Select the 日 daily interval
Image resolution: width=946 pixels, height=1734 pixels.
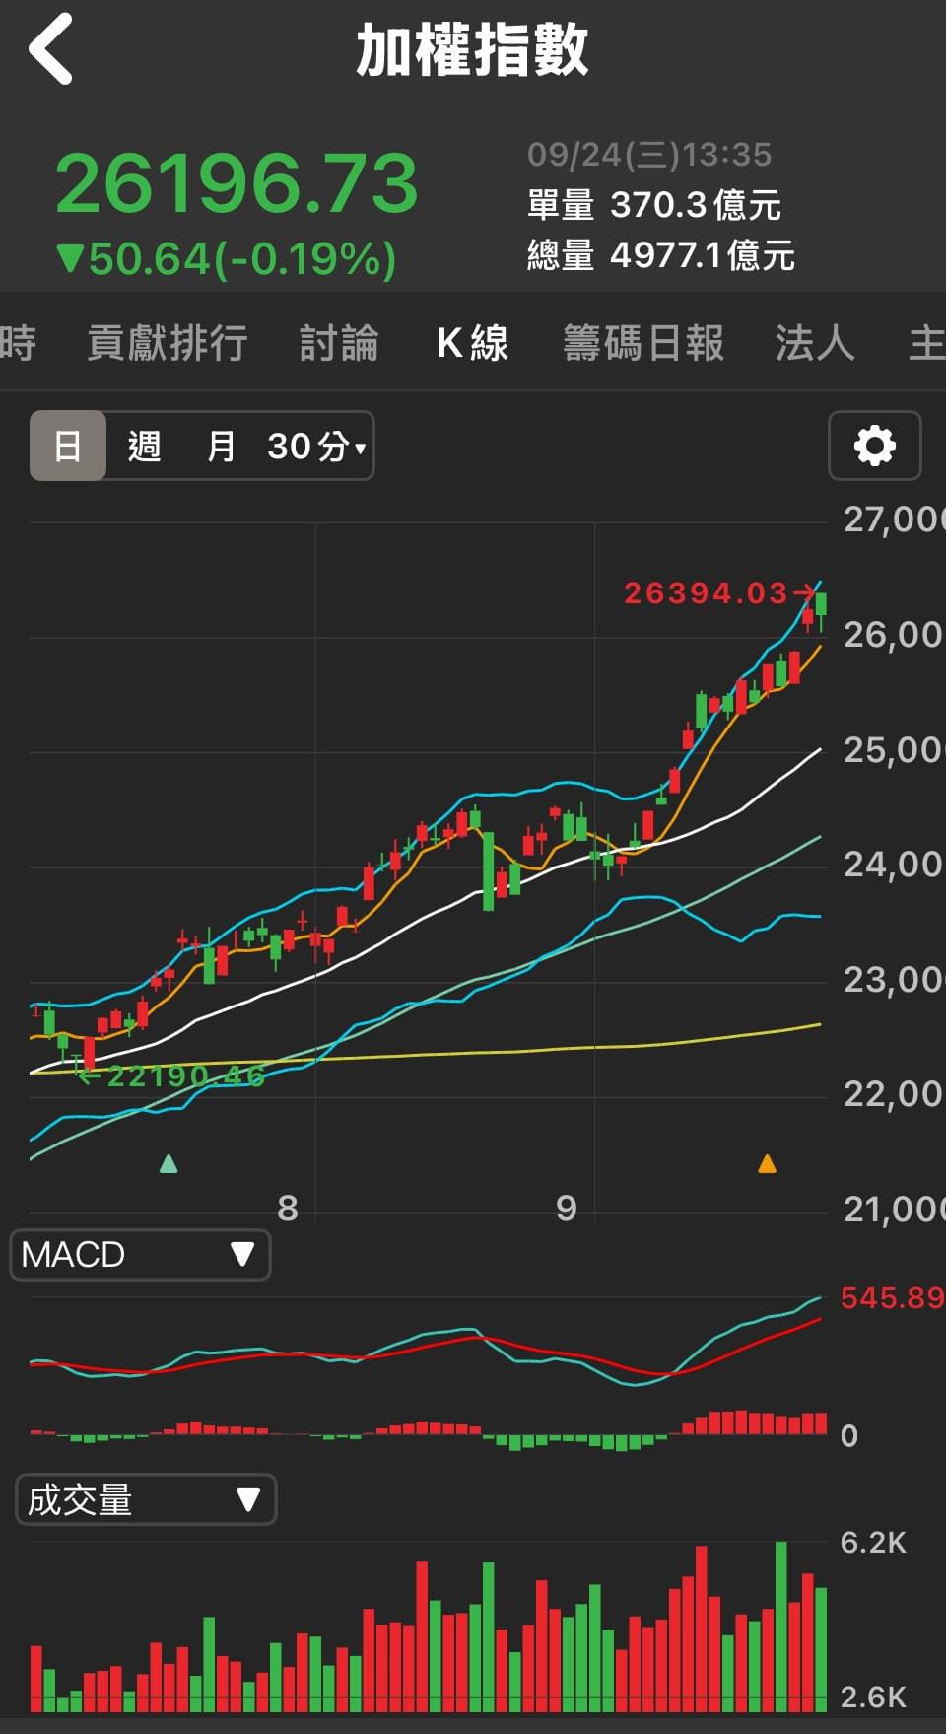pyautogui.click(x=67, y=446)
